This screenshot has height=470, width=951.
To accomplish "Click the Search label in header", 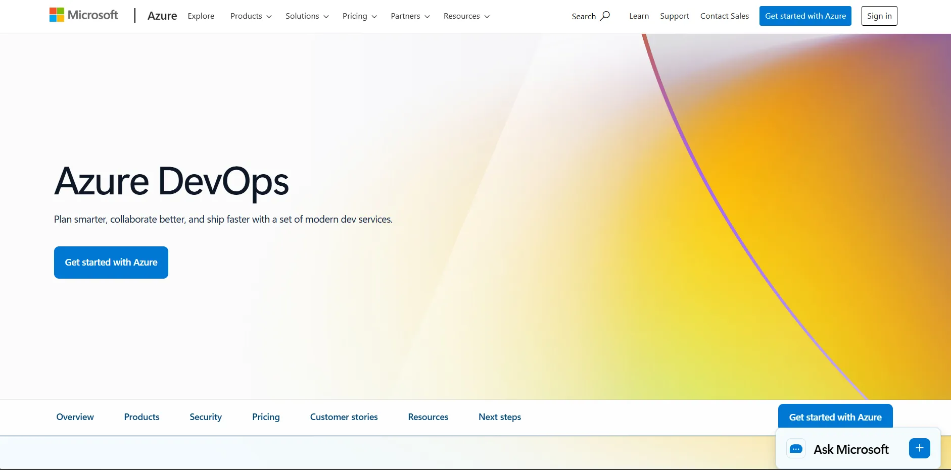I will pos(584,16).
